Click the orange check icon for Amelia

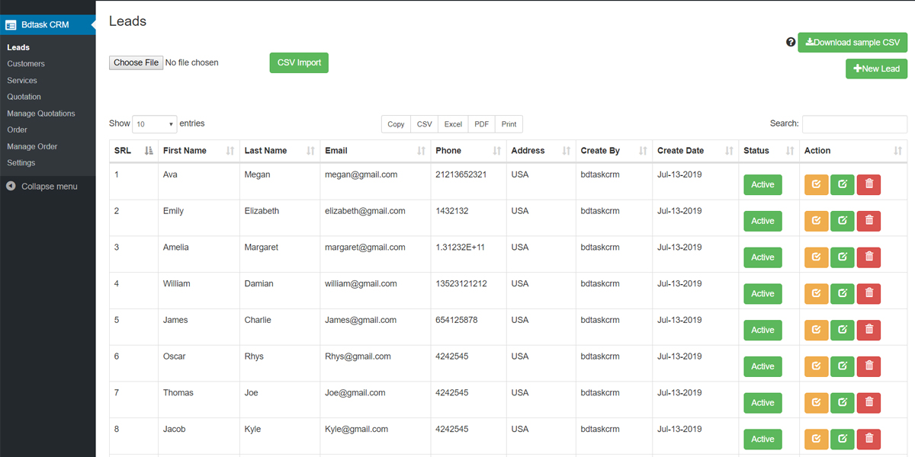[816, 257]
